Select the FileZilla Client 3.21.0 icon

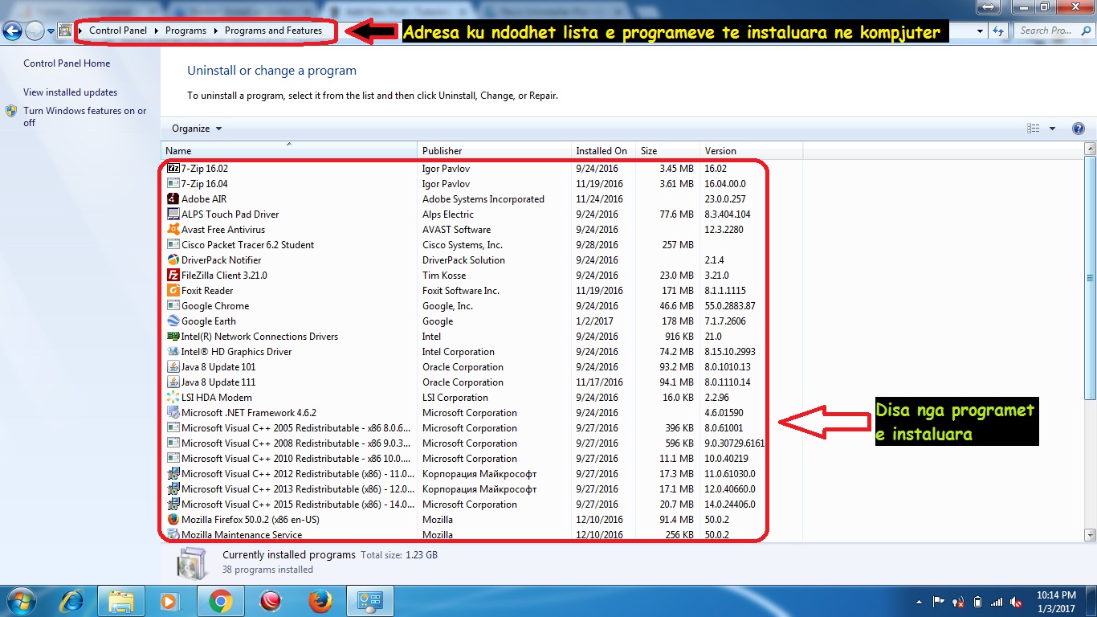(x=173, y=276)
